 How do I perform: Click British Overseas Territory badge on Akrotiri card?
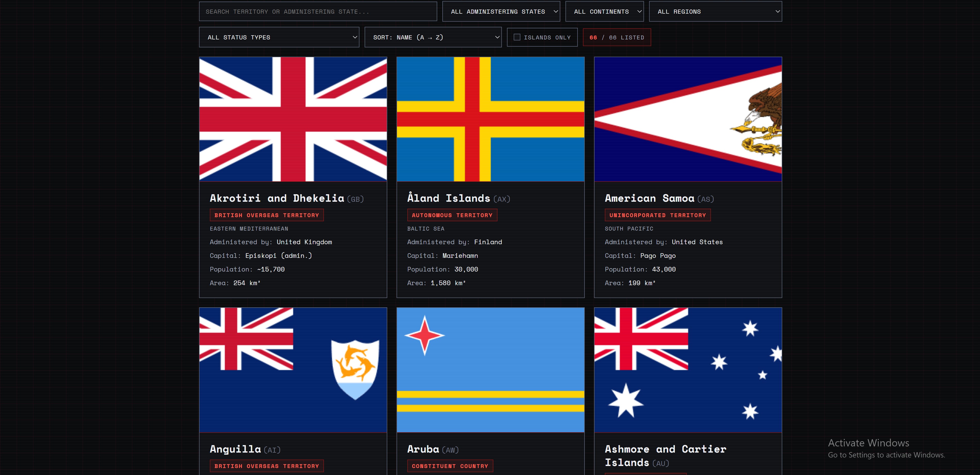[267, 215]
